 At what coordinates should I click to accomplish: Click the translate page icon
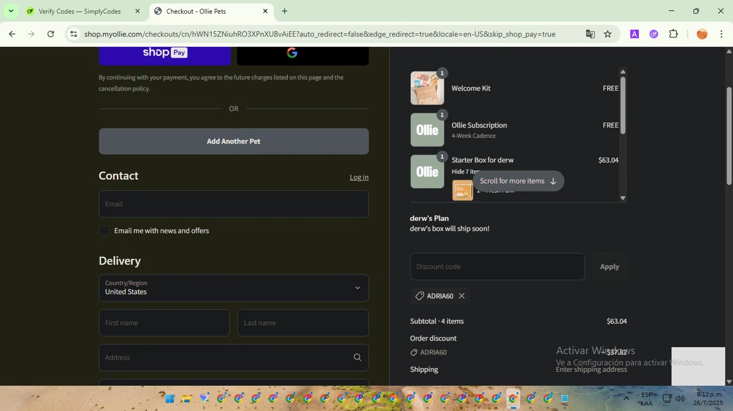pos(590,34)
